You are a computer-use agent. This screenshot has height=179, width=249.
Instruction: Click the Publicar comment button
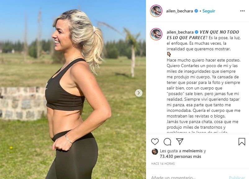237,177
